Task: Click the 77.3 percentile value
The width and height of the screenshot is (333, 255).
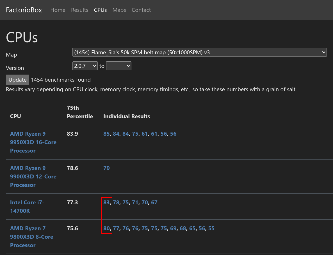Action: tap(72, 202)
